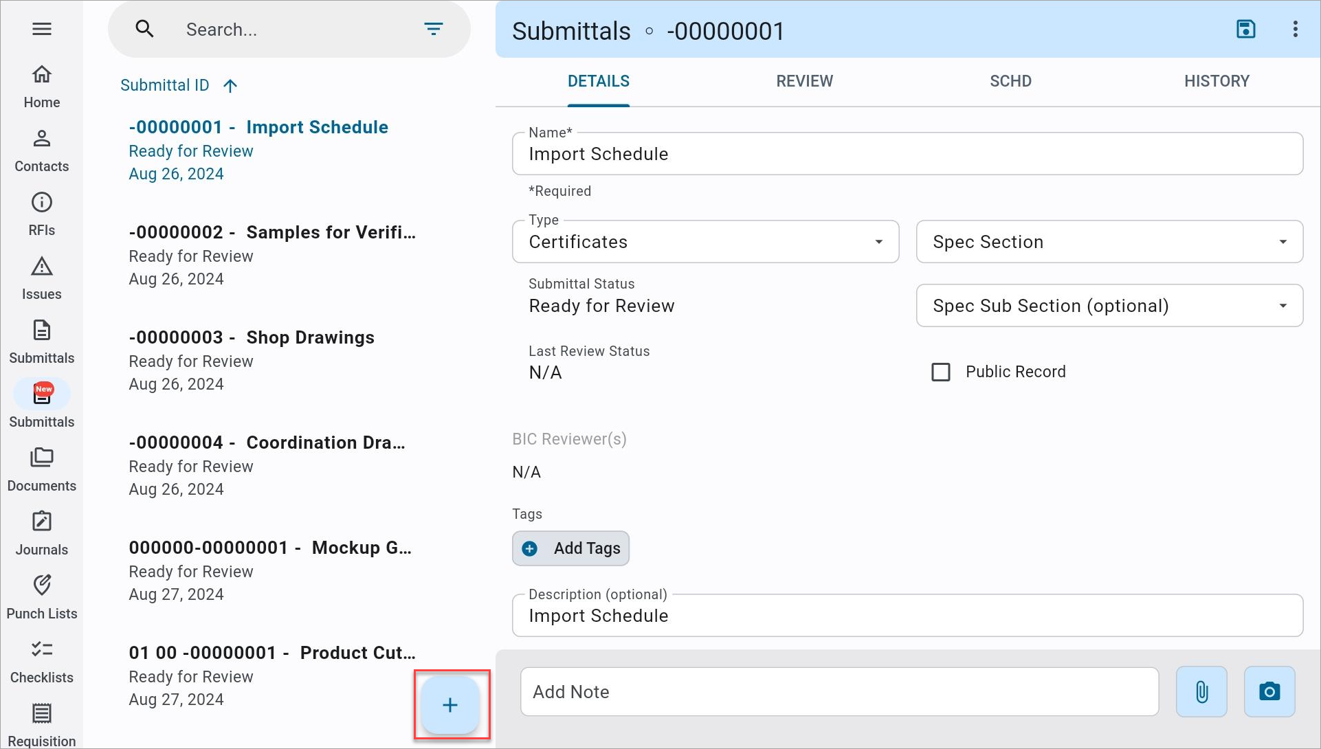The height and width of the screenshot is (749, 1321).
Task: Click the Add Note input field
Action: click(839, 691)
